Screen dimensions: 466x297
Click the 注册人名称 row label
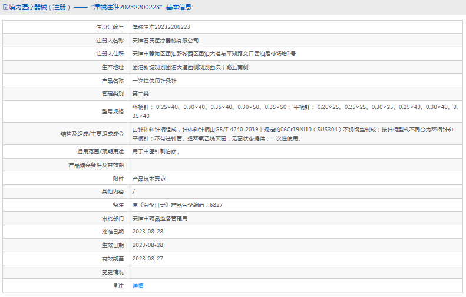[x=110, y=41]
